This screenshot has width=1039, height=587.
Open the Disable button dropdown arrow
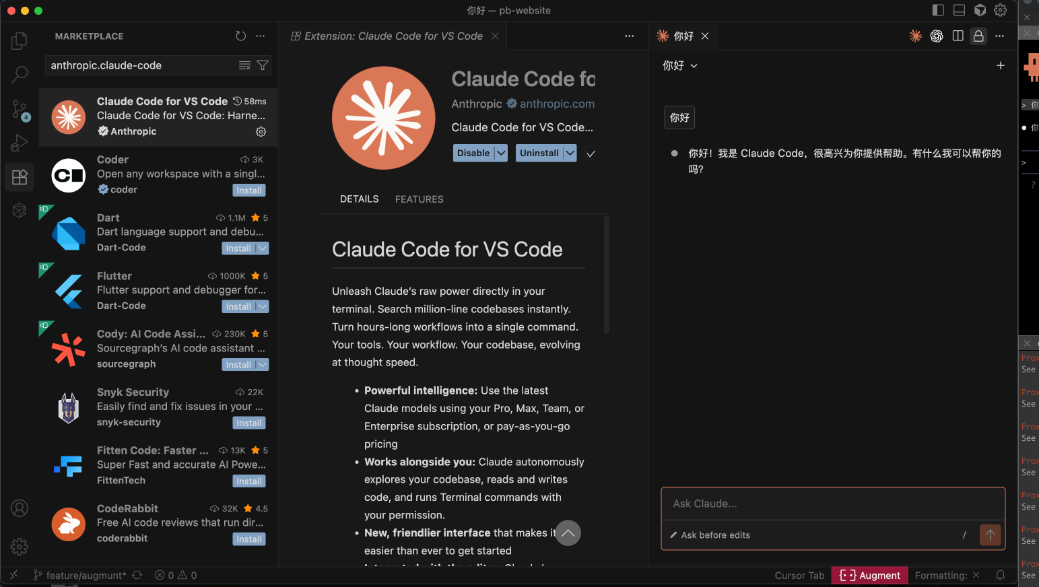click(501, 153)
